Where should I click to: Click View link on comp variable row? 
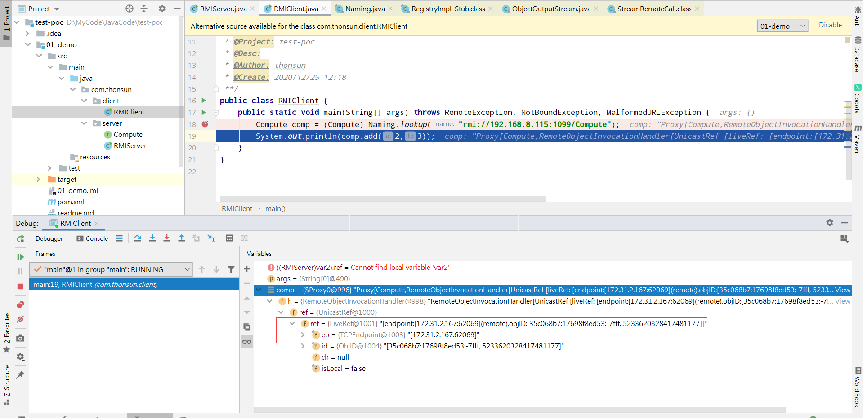(842, 290)
